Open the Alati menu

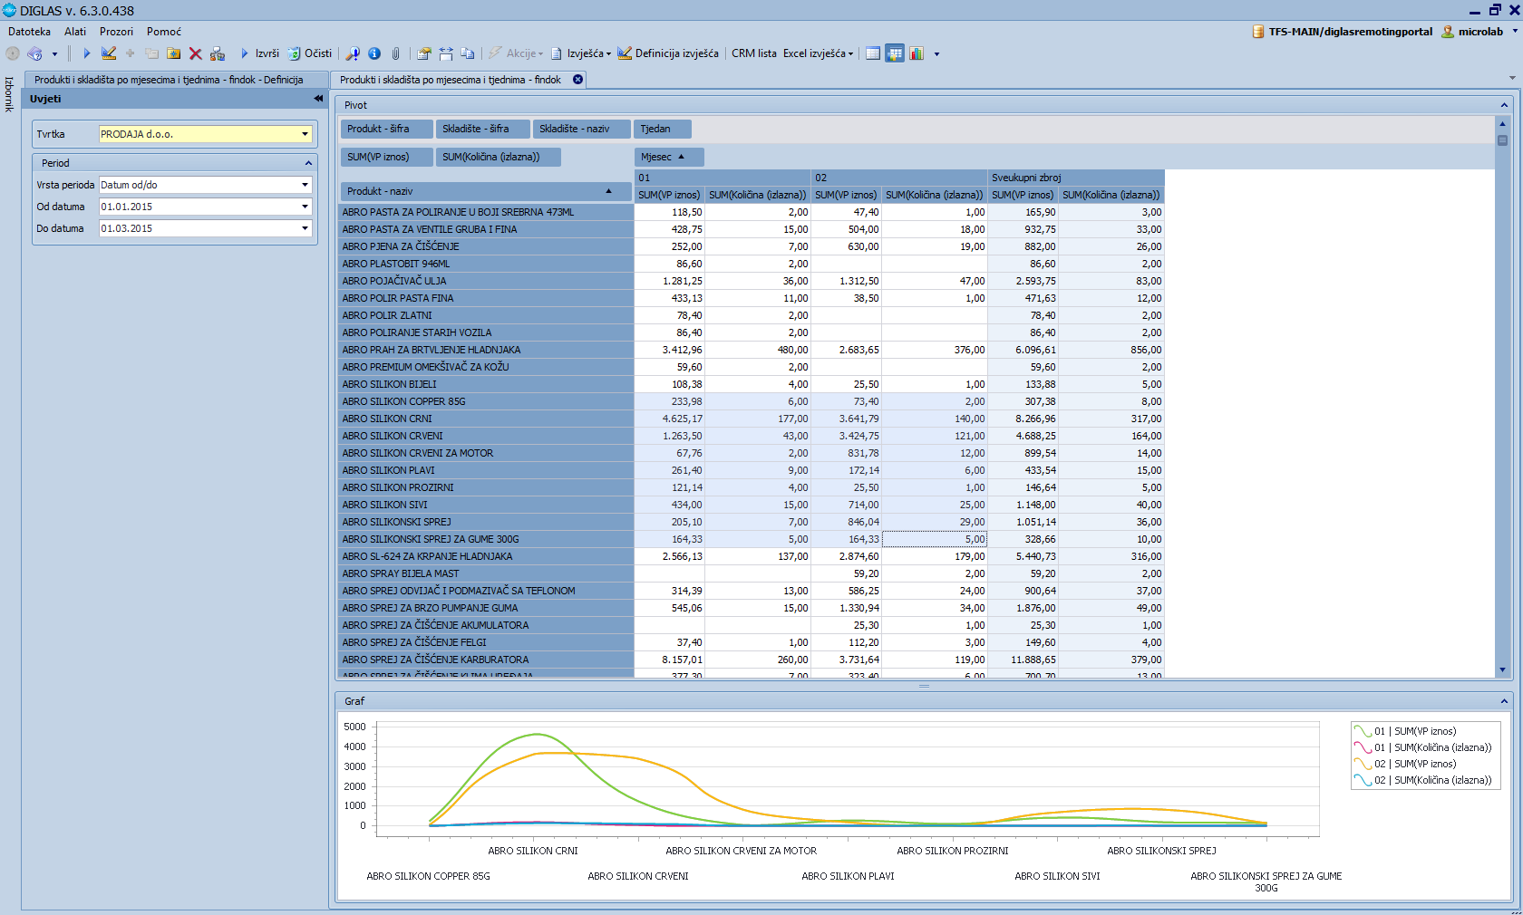point(74,32)
